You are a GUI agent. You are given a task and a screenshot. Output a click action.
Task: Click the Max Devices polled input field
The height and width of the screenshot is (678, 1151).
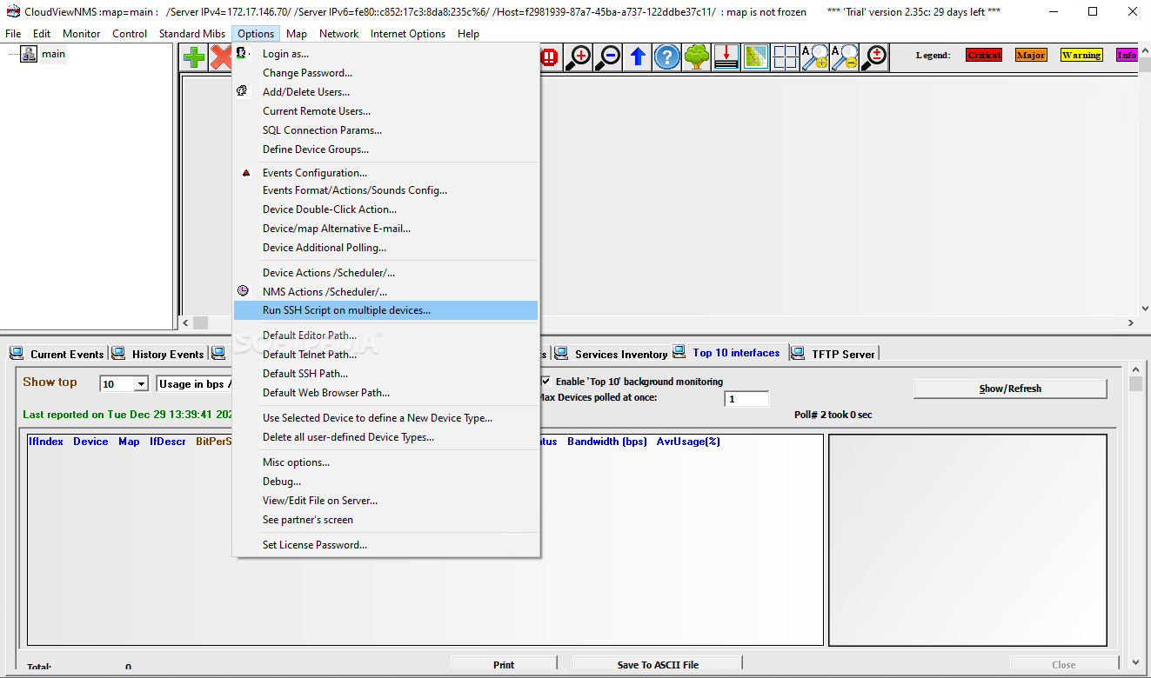pos(746,399)
